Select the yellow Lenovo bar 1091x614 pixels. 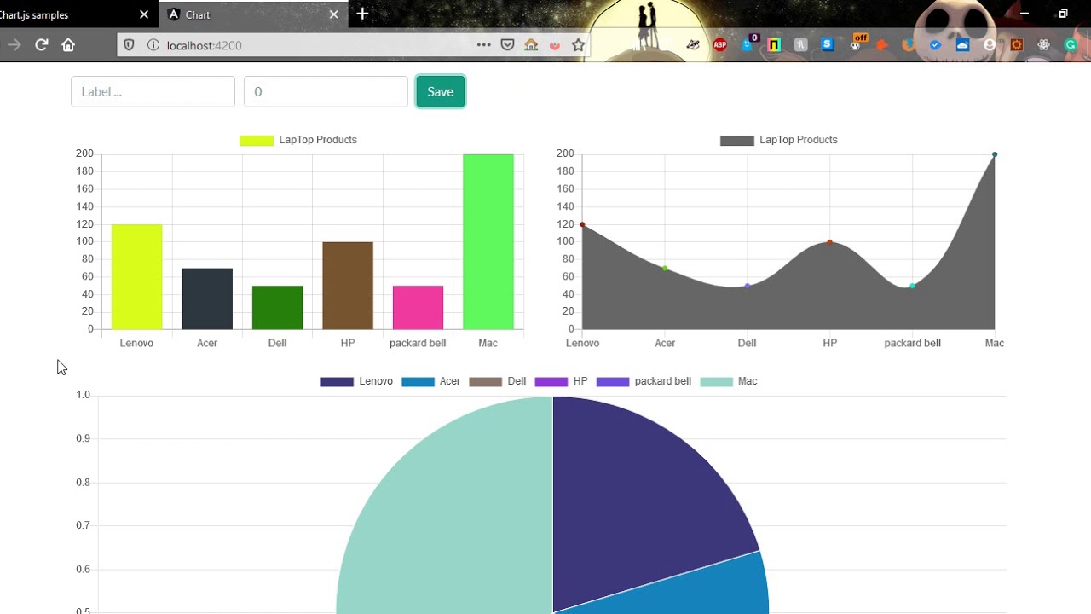tap(136, 276)
